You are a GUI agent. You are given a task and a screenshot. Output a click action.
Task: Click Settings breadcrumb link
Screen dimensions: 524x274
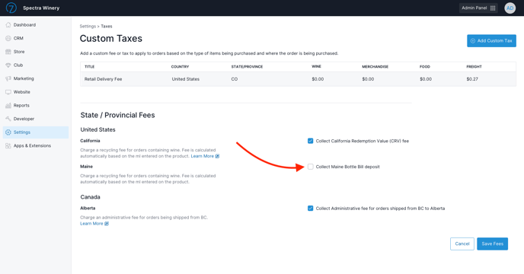click(x=88, y=26)
